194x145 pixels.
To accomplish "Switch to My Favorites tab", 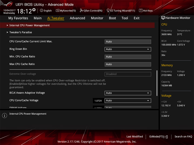I will (x=18, y=18).
